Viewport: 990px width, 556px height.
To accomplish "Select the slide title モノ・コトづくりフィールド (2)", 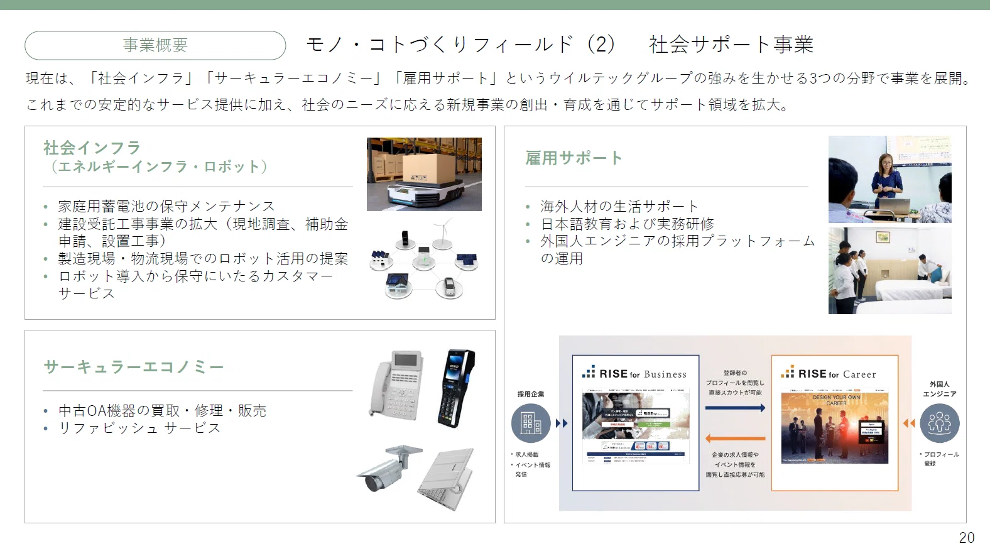I will pyautogui.click(x=460, y=45).
